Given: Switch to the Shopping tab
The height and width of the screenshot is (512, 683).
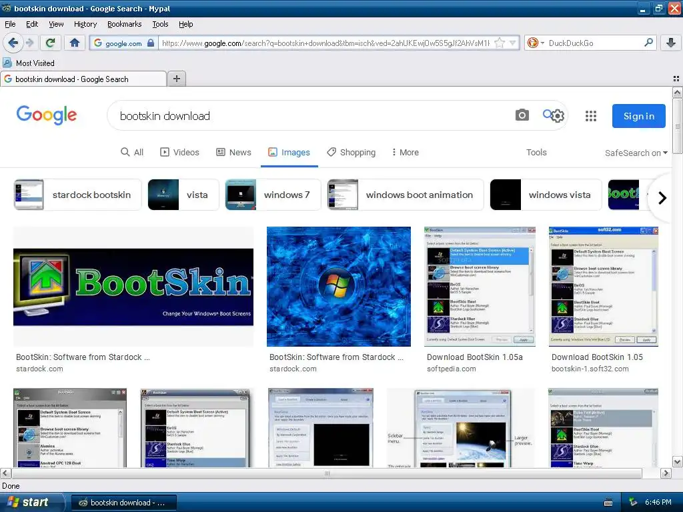Looking at the screenshot, I should coord(351,152).
